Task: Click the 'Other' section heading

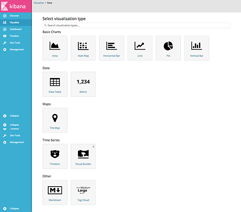Action: 47,176
